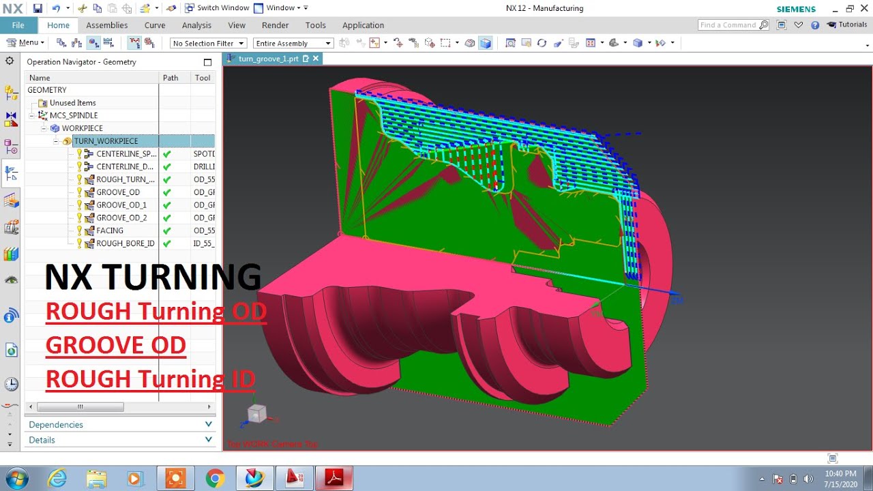Toggle the lightbulb beside FACING operation
Screen dimensions: 873x491
click(79, 230)
